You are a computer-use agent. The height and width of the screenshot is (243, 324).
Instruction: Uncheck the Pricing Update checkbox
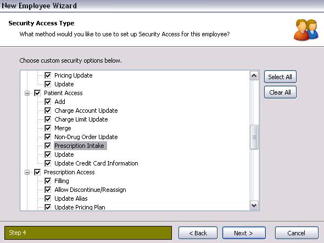48,75
